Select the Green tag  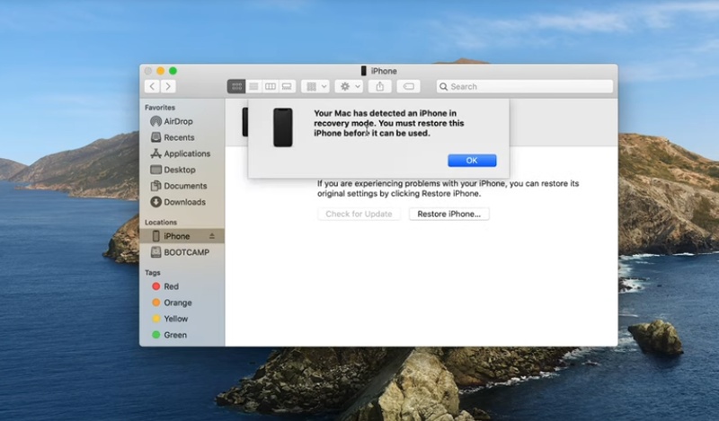(x=182, y=335)
